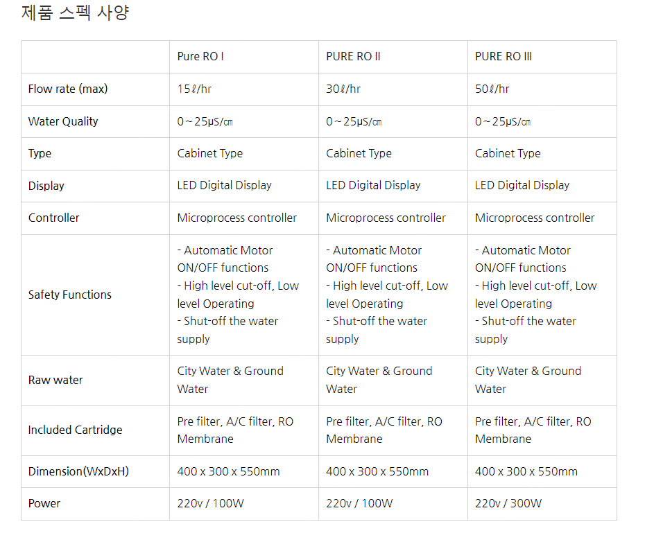Select the Safety Functions row label

pyautogui.click(x=70, y=295)
